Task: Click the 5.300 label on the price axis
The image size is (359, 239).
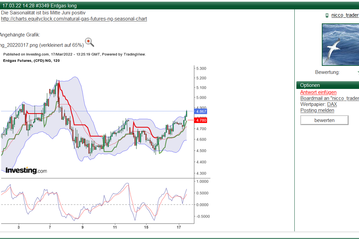Action: point(201,68)
